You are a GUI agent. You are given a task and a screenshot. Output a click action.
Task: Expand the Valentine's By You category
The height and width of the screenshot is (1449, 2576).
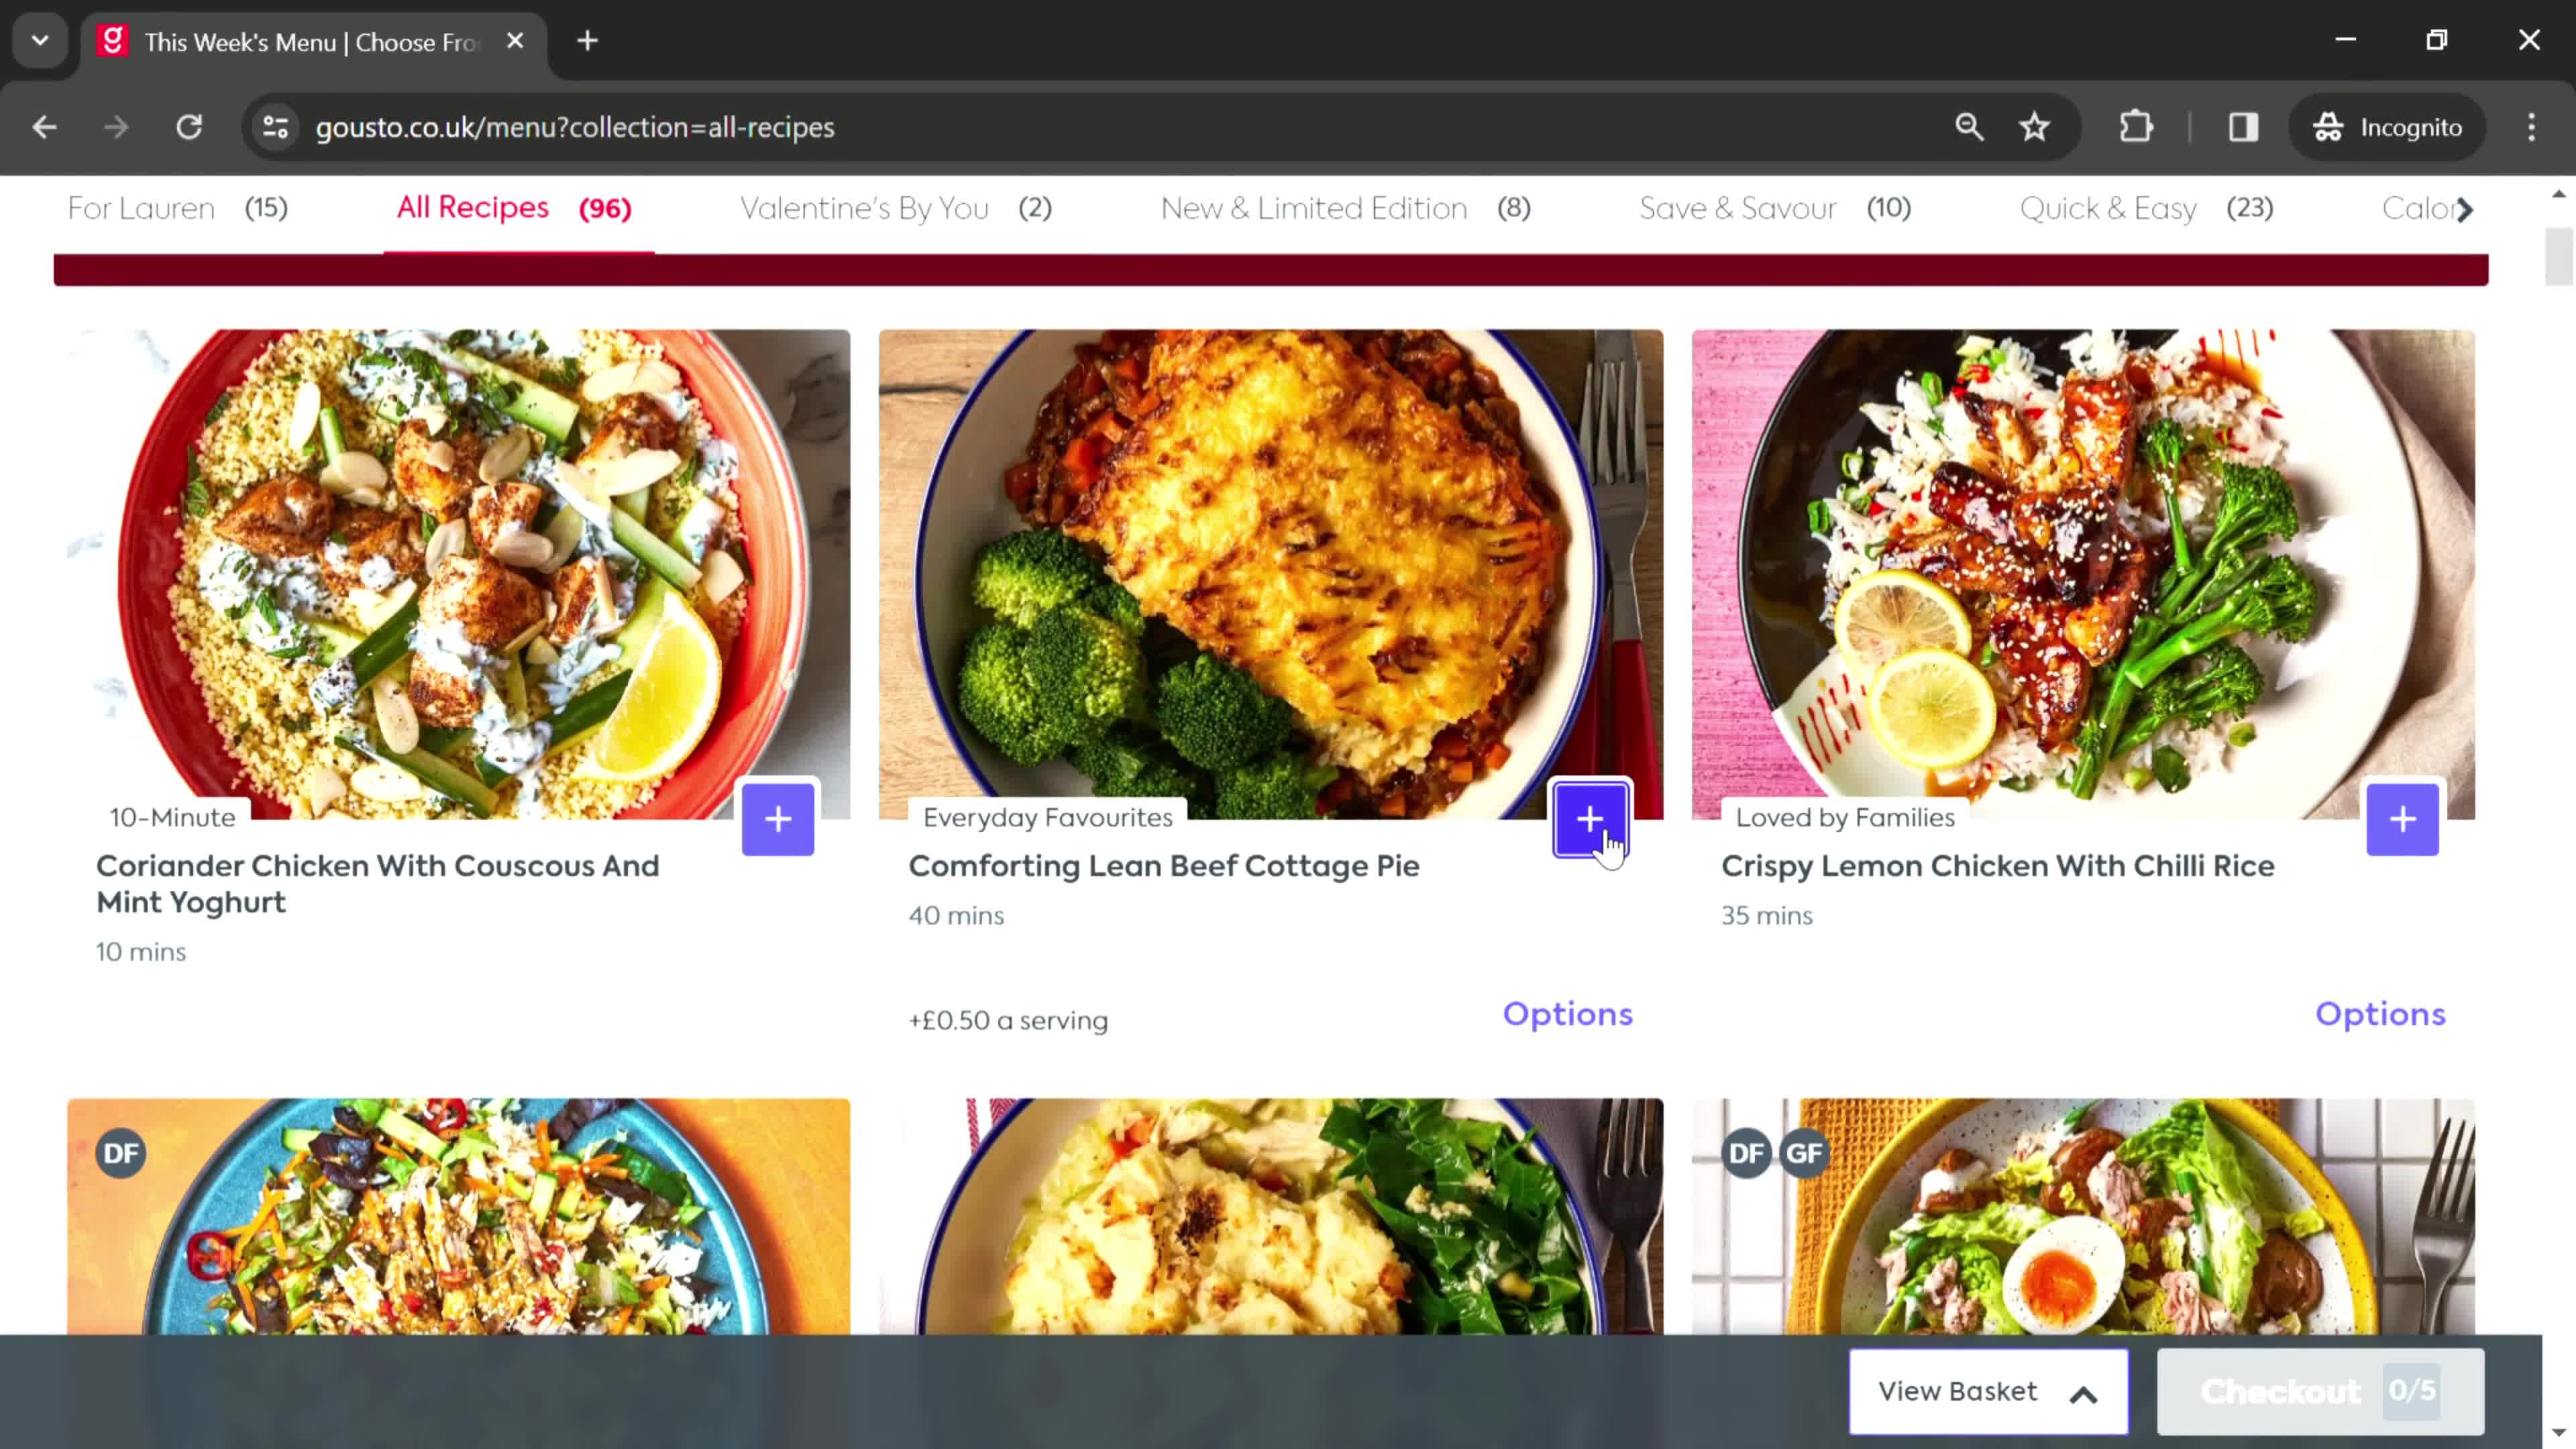click(x=892, y=207)
